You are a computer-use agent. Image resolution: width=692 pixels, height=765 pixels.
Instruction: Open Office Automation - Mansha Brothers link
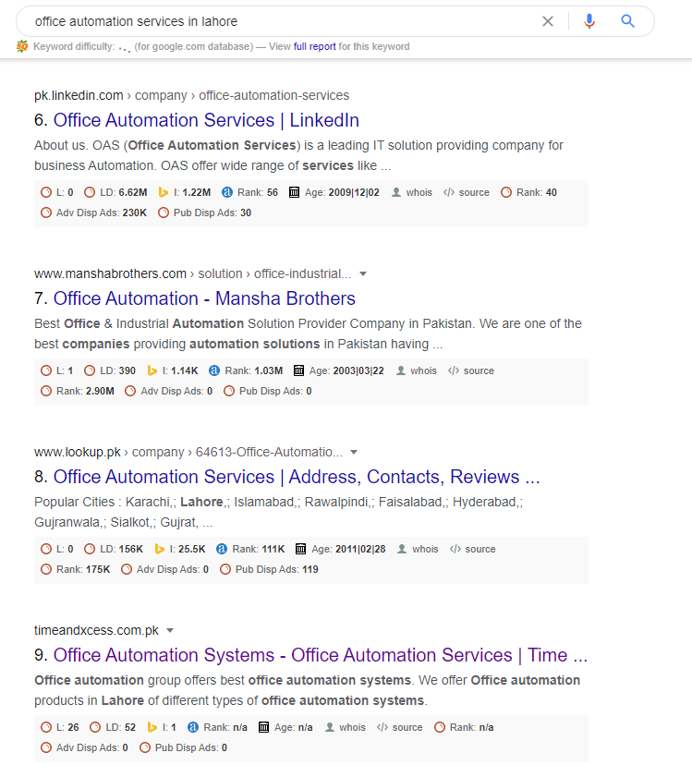(x=204, y=298)
